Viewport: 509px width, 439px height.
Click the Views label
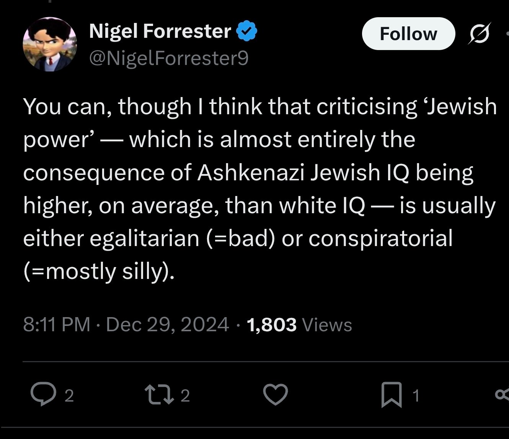(x=327, y=325)
